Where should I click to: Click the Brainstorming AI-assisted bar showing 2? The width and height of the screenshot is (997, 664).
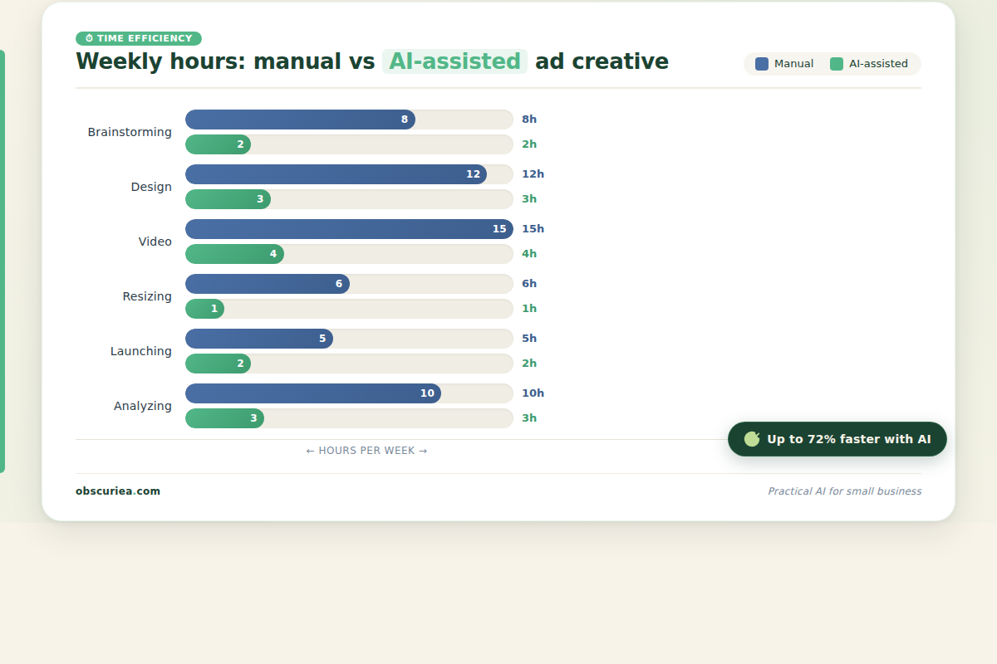tap(218, 144)
